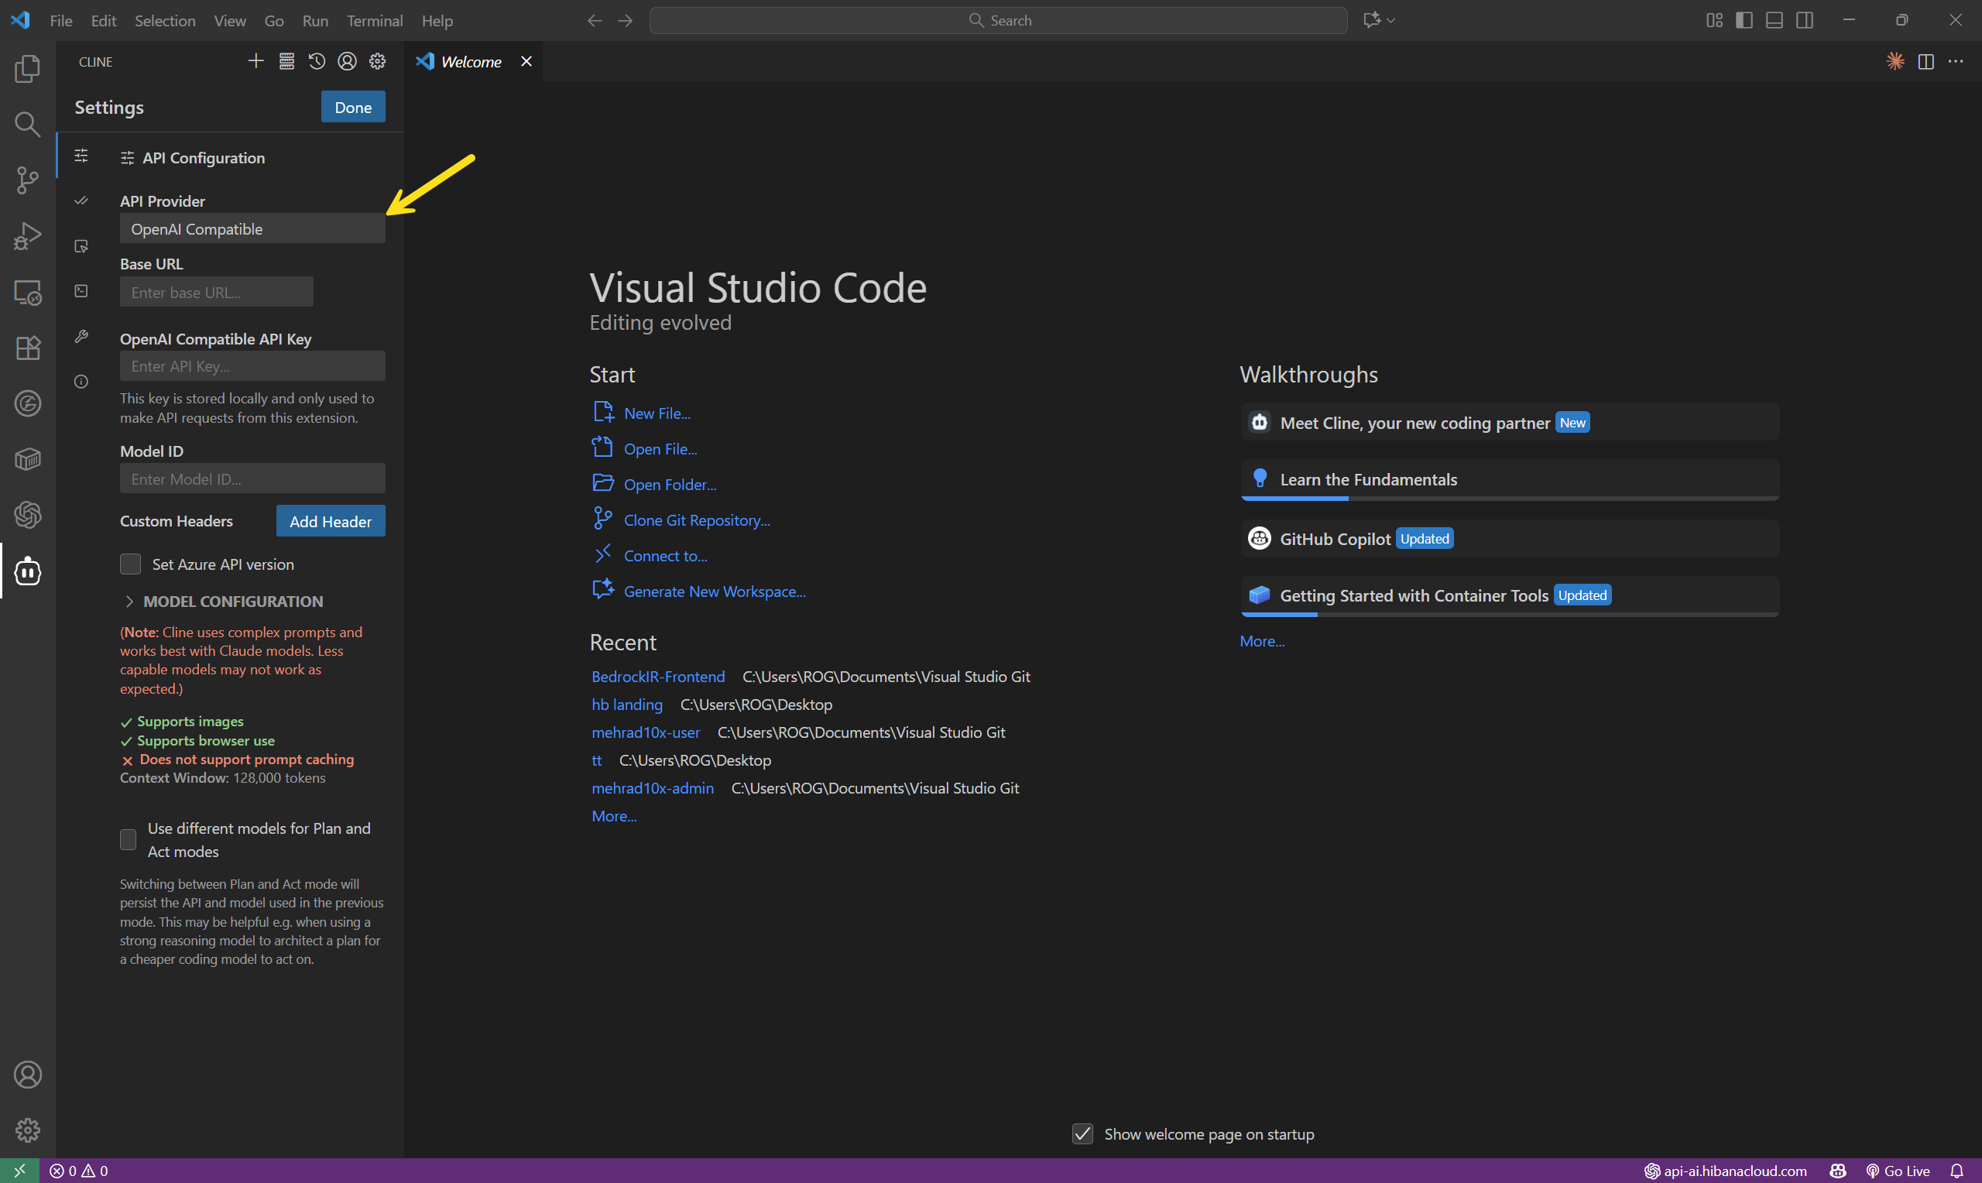1982x1183 pixels.
Task: Open Remote Explorer view
Action: (x=27, y=293)
